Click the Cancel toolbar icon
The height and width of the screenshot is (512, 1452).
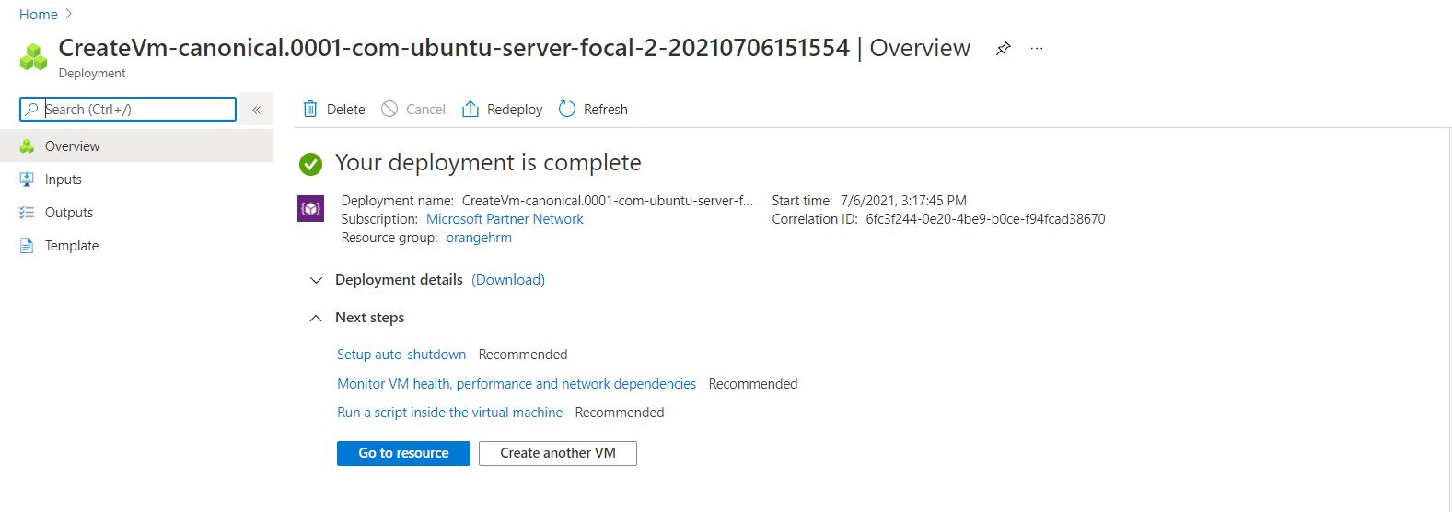pyautogui.click(x=389, y=109)
